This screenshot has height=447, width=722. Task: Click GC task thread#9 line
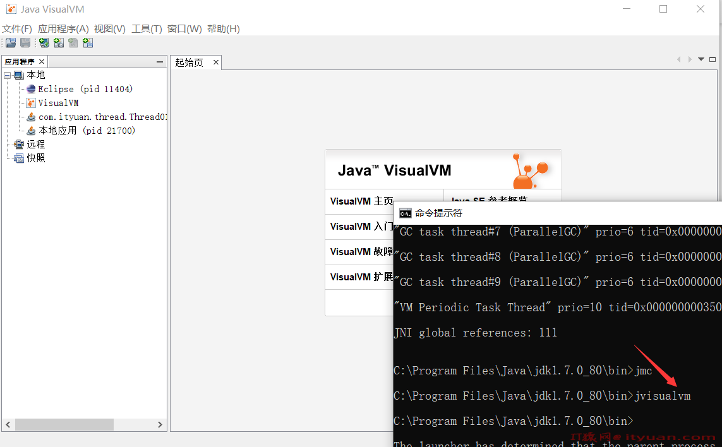pos(558,282)
